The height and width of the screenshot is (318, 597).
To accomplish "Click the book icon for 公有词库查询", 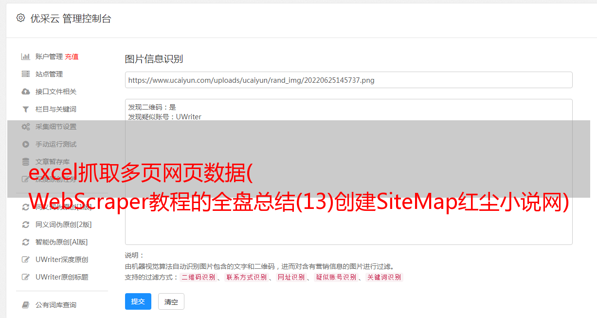I will point(26,305).
